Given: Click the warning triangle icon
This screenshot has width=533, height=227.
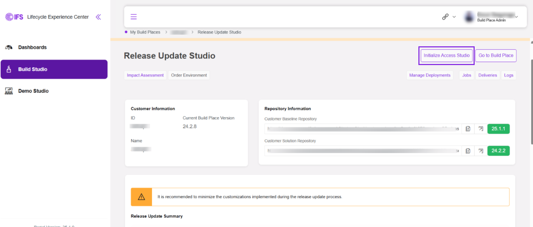Looking at the screenshot, I should pos(141,197).
